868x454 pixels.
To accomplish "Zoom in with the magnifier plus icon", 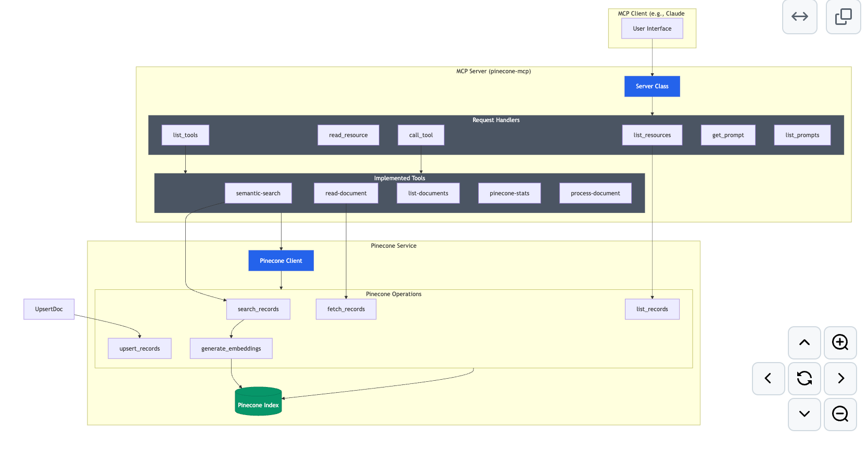I will click(x=840, y=342).
